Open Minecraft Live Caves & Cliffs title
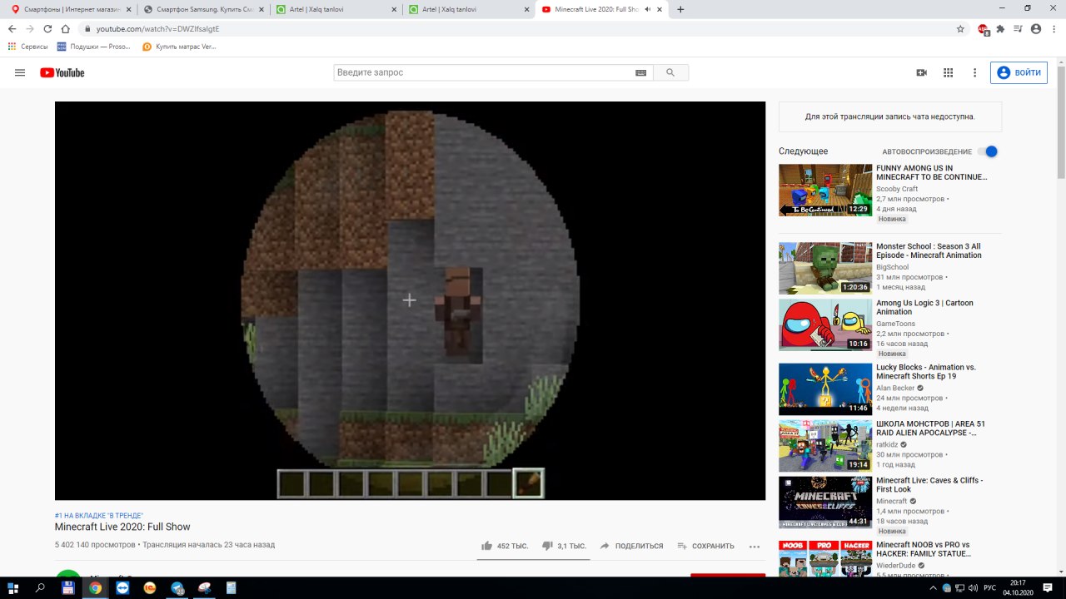The image size is (1066, 599). point(929,485)
